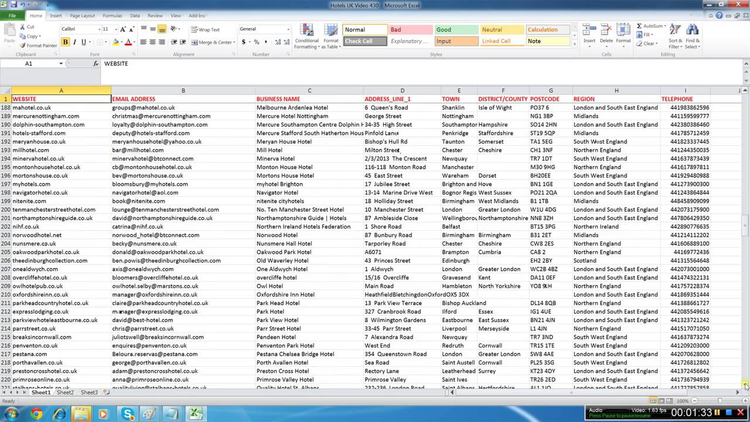Apply the Bad cell style
The height and width of the screenshot is (422, 750).
click(x=410, y=30)
